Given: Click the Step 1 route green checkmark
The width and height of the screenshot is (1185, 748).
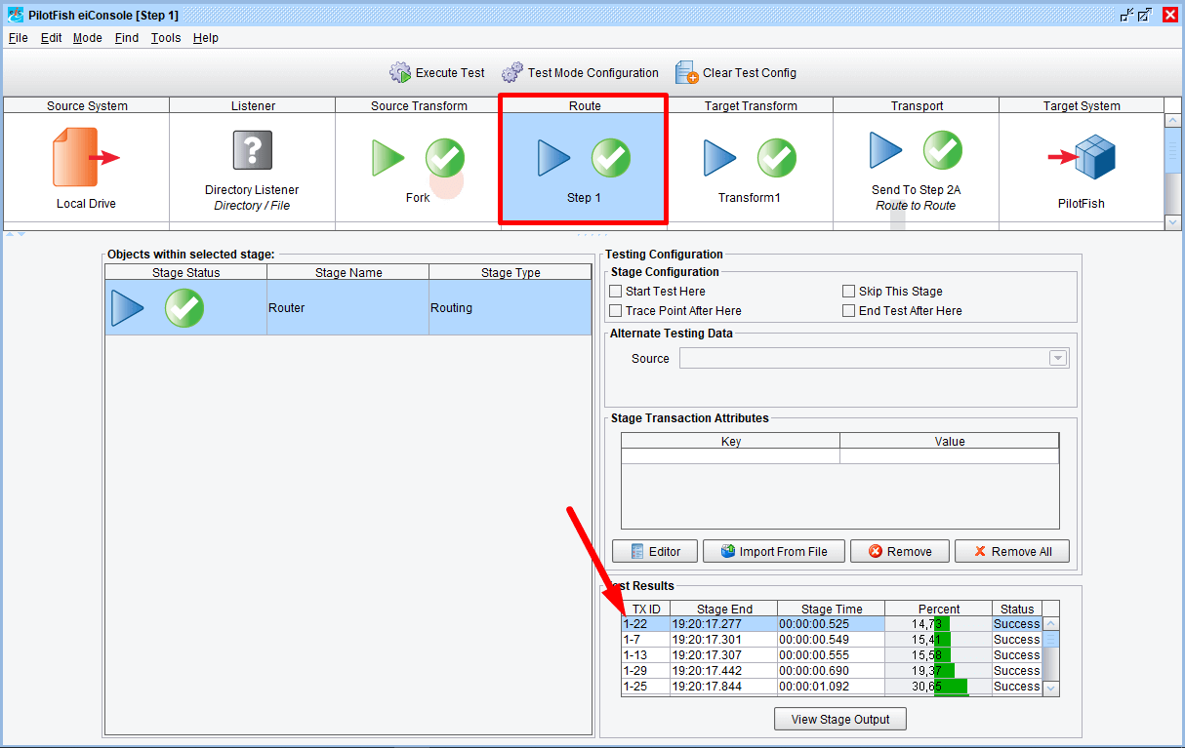Looking at the screenshot, I should pyautogui.click(x=611, y=158).
